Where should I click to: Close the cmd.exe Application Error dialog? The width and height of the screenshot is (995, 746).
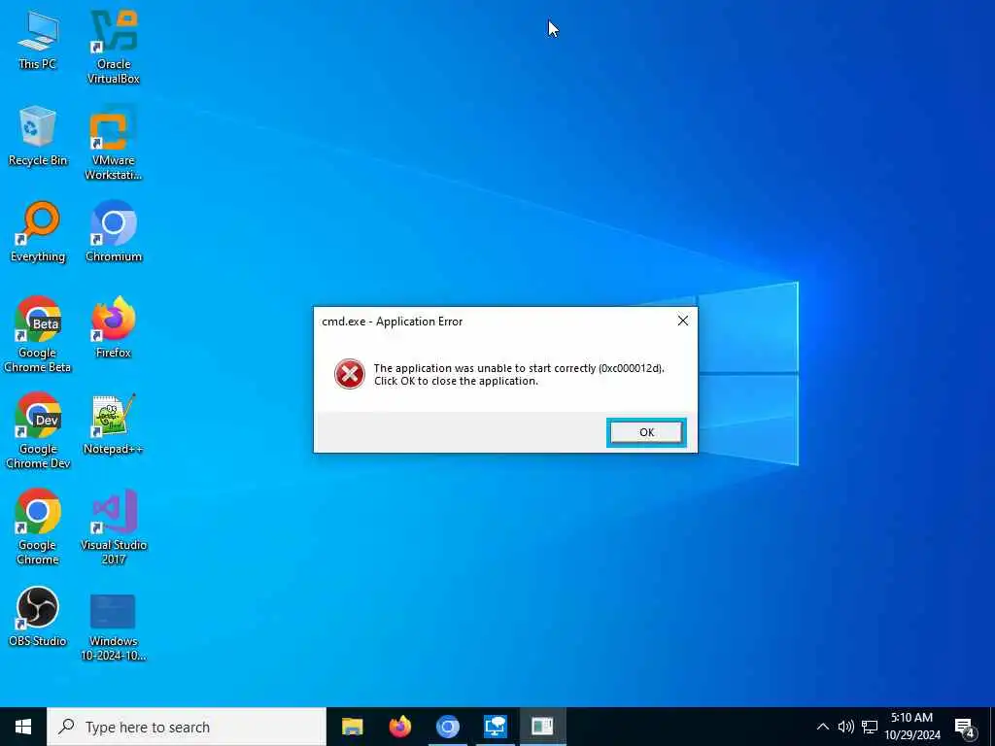pyautogui.click(x=683, y=321)
